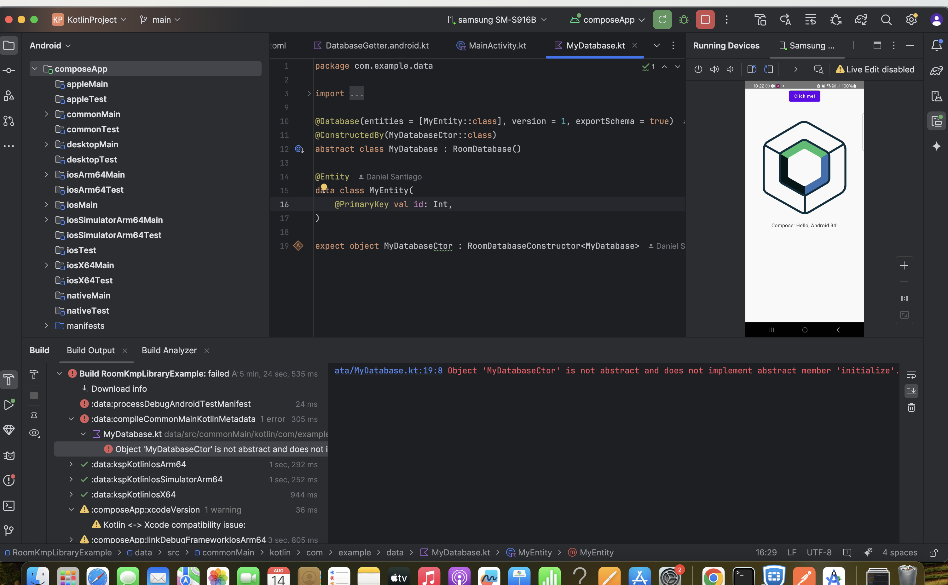The width and height of the screenshot is (948, 585).
Task: Open the Terminal tool window
Action: coord(9,506)
